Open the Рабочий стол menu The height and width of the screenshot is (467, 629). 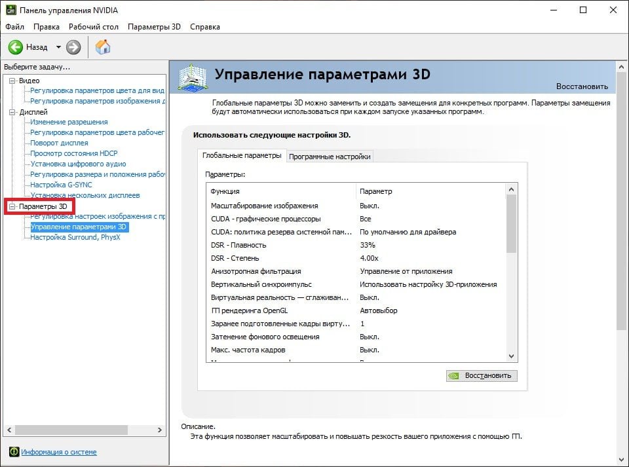[x=94, y=27]
